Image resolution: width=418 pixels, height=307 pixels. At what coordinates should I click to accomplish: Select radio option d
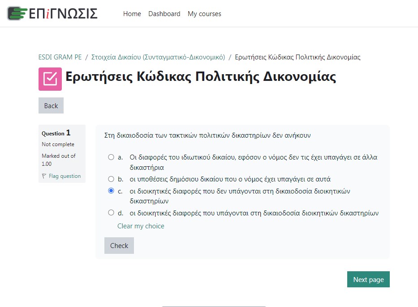tap(111, 212)
